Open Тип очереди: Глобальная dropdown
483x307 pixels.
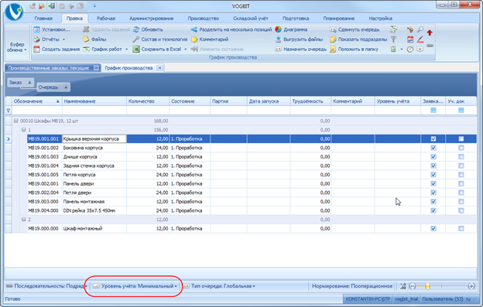tap(219, 286)
